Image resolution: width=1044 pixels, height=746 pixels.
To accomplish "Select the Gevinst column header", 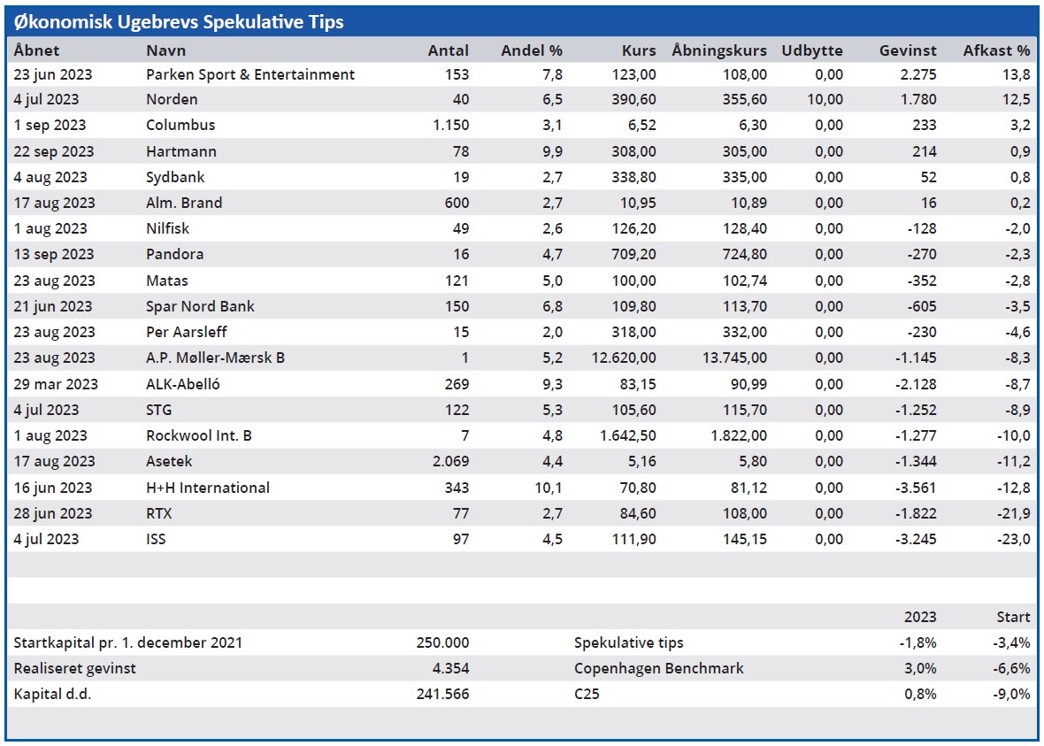I will [x=908, y=50].
